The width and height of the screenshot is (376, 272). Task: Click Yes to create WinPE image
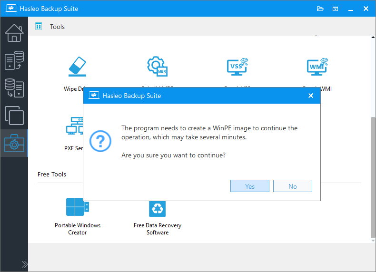click(x=249, y=186)
